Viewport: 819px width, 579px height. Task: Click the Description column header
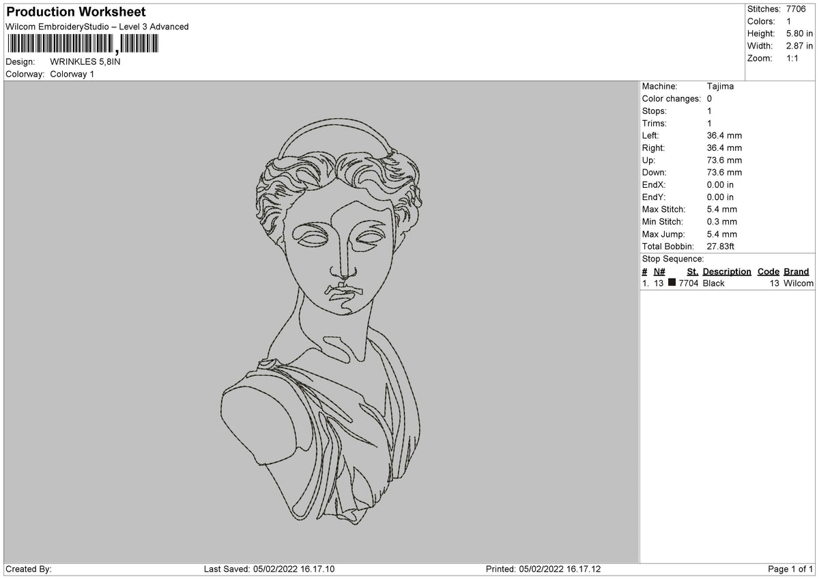(726, 271)
